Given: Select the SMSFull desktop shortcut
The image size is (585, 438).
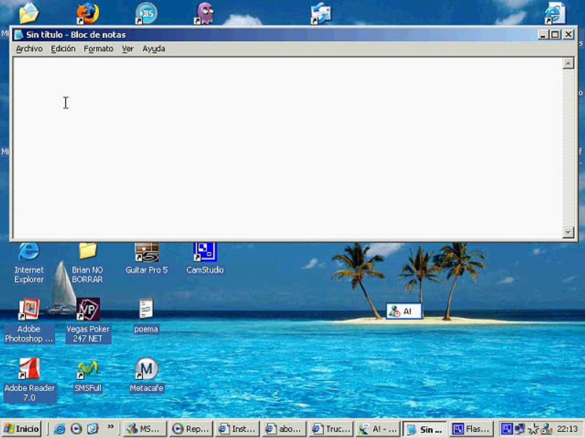Looking at the screenshot, I should tap(88, 375).
